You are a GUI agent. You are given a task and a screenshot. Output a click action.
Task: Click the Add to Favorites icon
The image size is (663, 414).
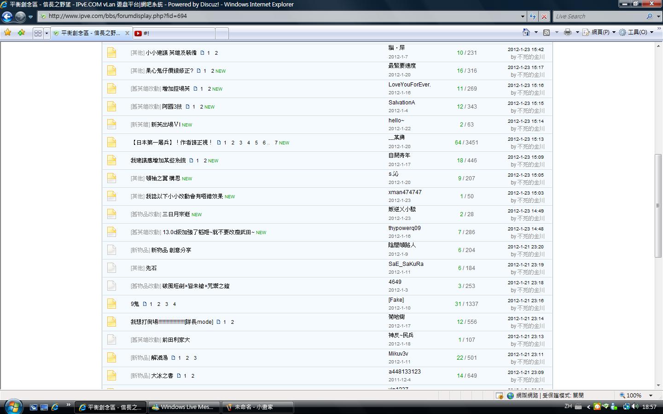click(x=21, y=33)
